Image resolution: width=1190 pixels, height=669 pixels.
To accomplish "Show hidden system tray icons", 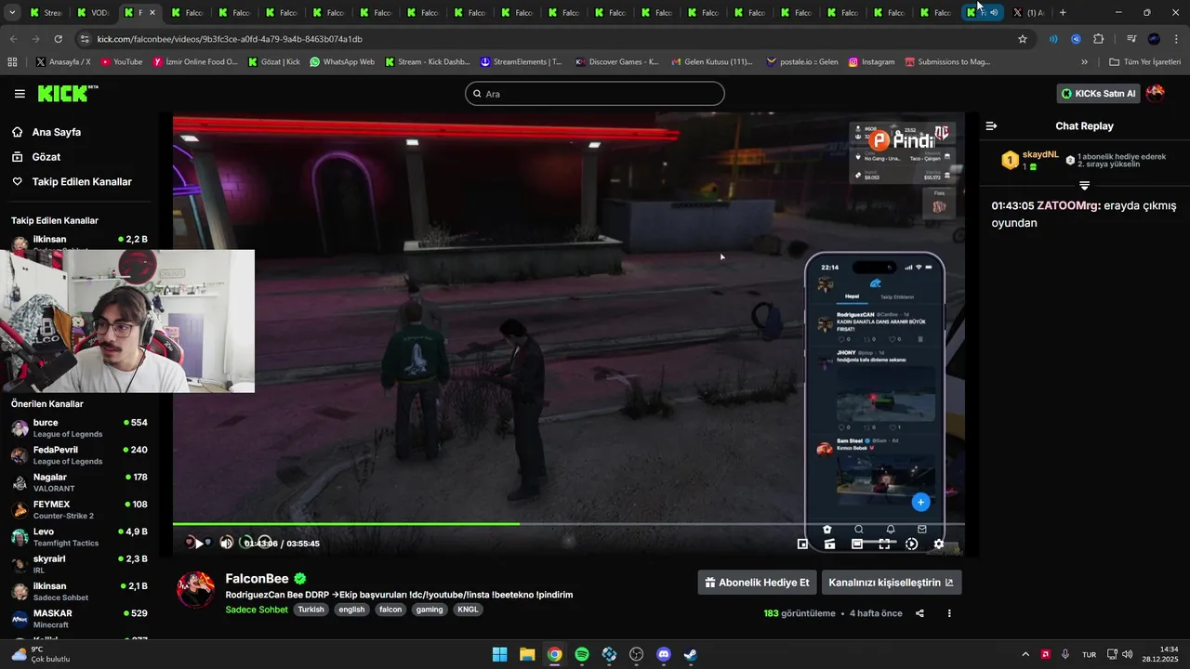I will tap(1025, 654).
